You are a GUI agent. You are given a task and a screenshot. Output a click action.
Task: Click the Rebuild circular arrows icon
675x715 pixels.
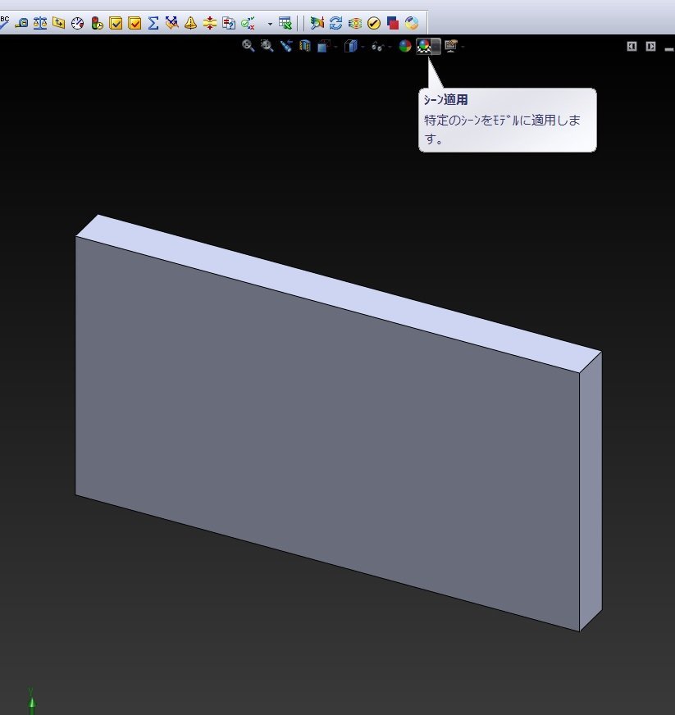pos(335,23)
